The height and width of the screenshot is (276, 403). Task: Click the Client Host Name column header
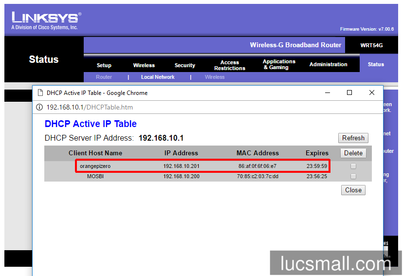95,153
